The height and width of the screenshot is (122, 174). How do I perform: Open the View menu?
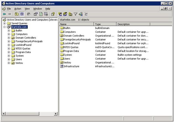[x=27, y=9]
